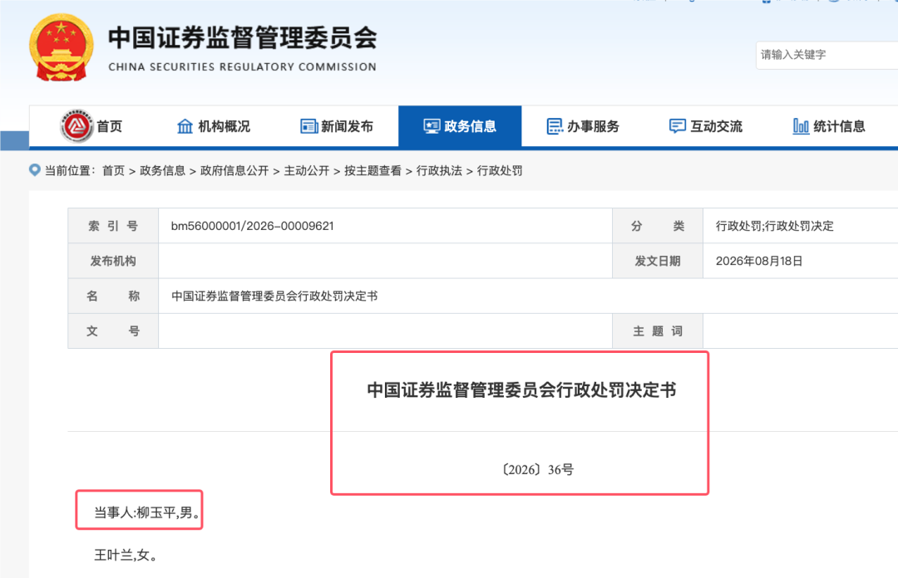
Task: Click the 首页 breadcrumb link
Action: coord(113,170)
